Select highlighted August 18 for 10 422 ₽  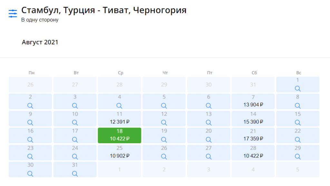click(x=119, y=135)
